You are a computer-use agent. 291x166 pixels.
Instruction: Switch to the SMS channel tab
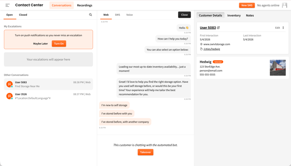[x=117, y=15]
